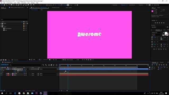Hide the [BG] layer eye toggle
Viewport: 169px width, 95px height.
pos(1,75)
